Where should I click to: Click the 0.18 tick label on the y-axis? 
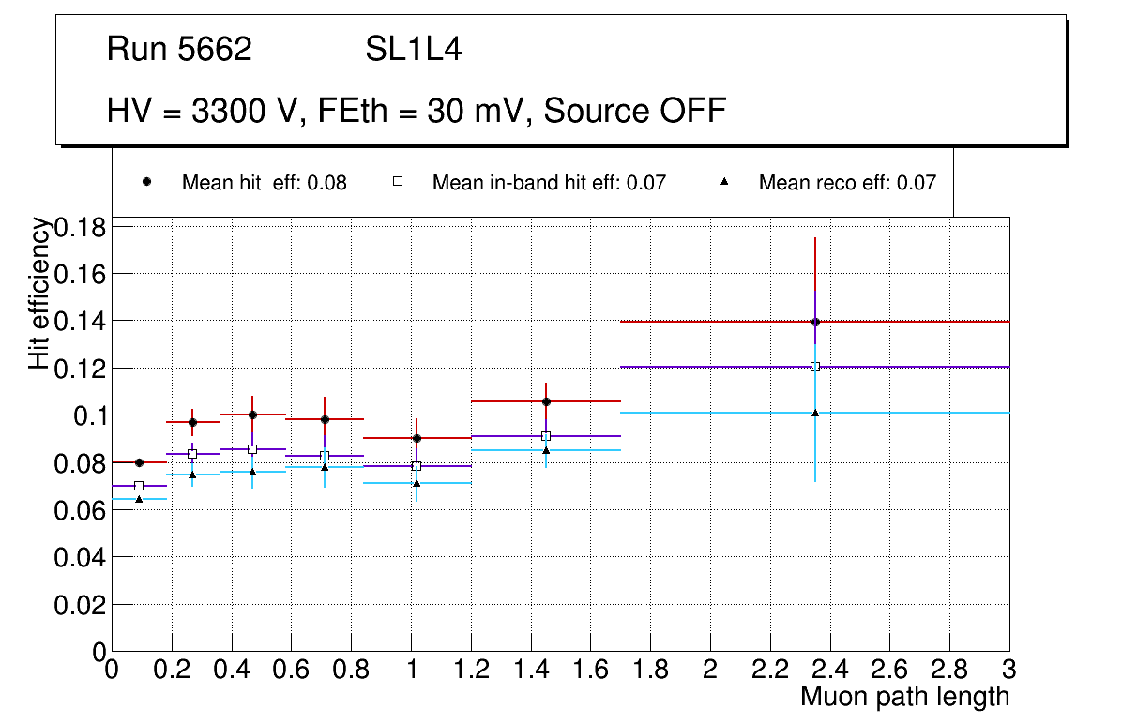[82, 227]
